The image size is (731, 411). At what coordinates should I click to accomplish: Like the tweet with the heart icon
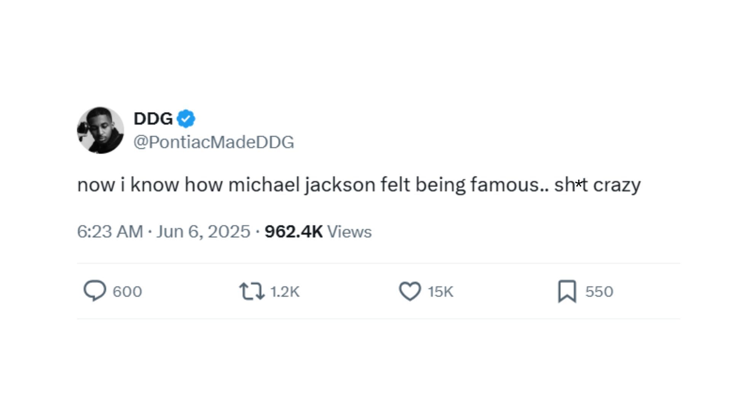coord(410,292)
